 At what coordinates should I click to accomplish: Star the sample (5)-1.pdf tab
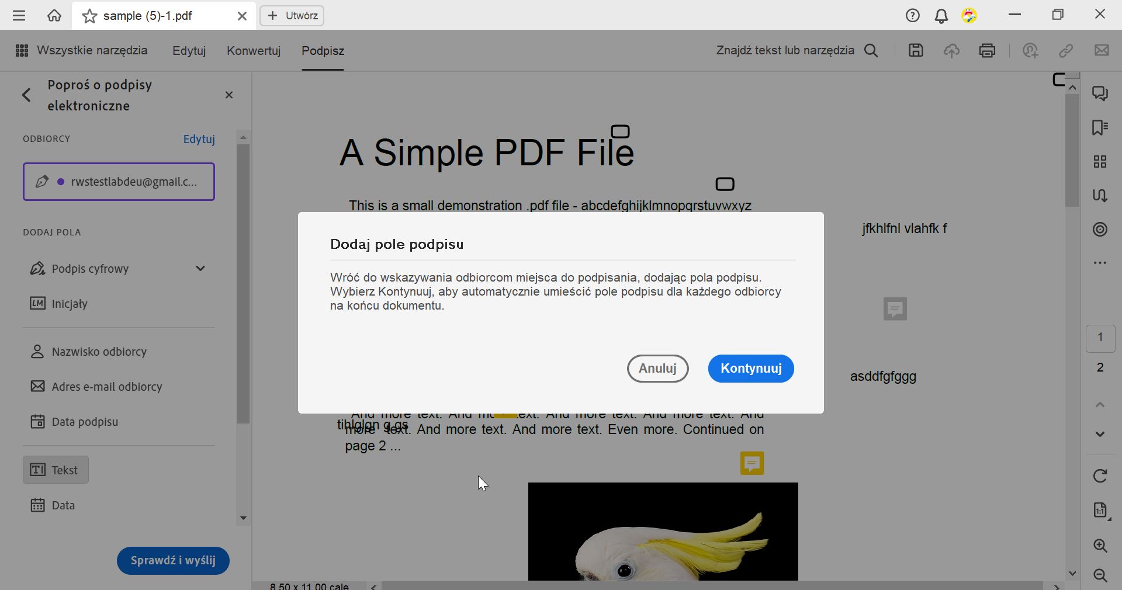click(89, 16)
